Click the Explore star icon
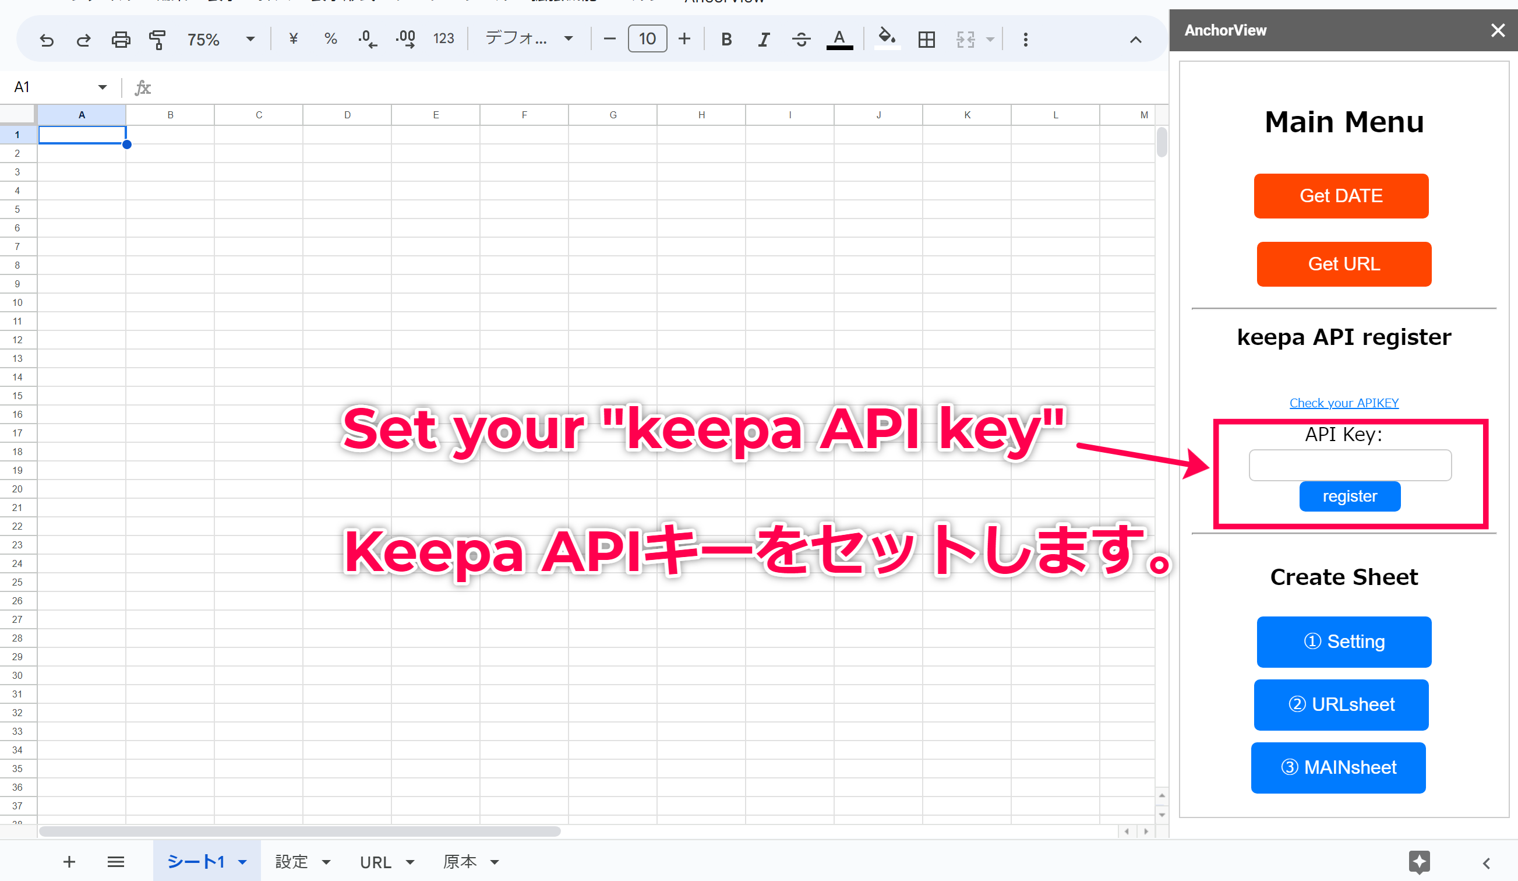Viewport: 1518px width, 881px height. click(x=1420, y=862)
